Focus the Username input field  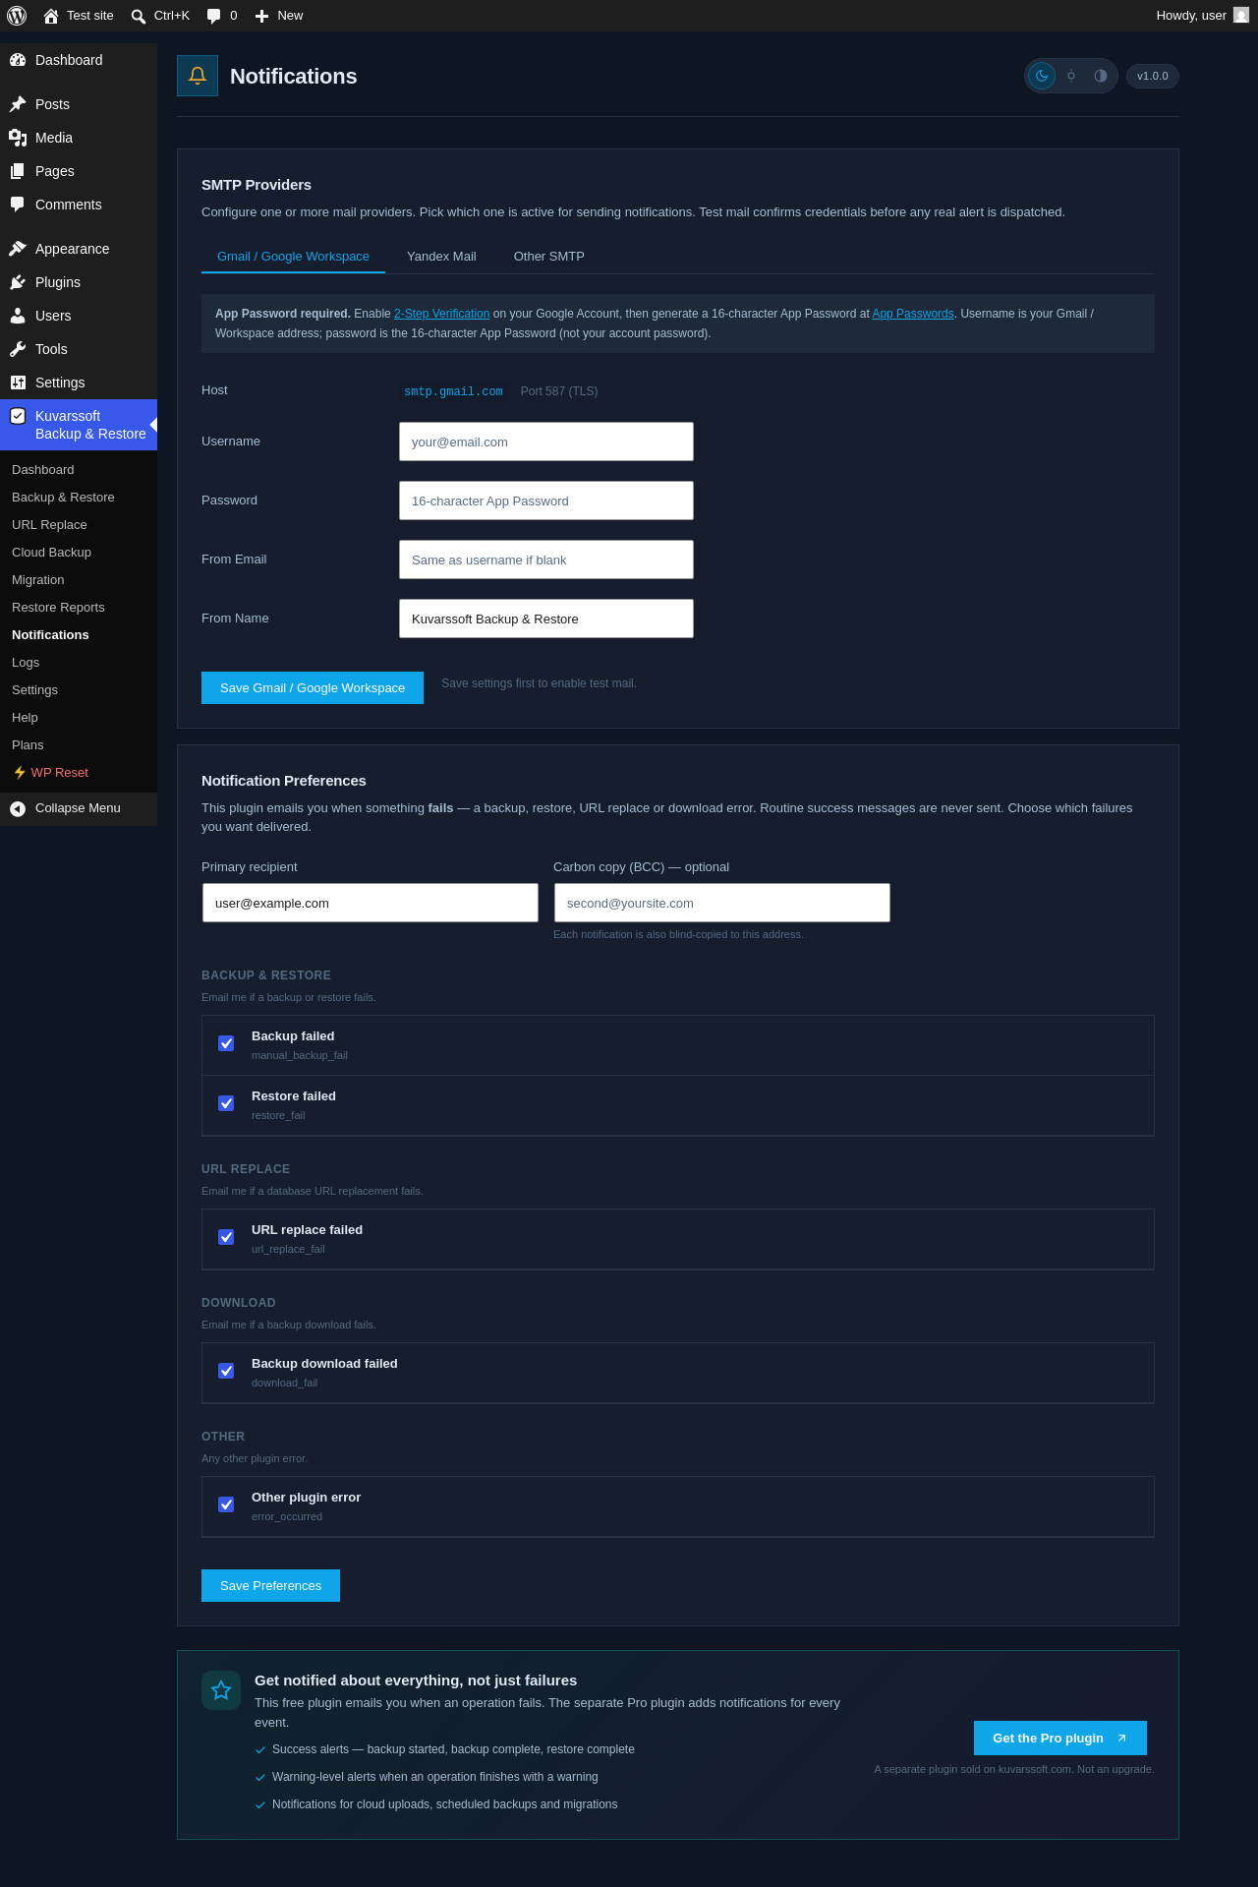546,442
